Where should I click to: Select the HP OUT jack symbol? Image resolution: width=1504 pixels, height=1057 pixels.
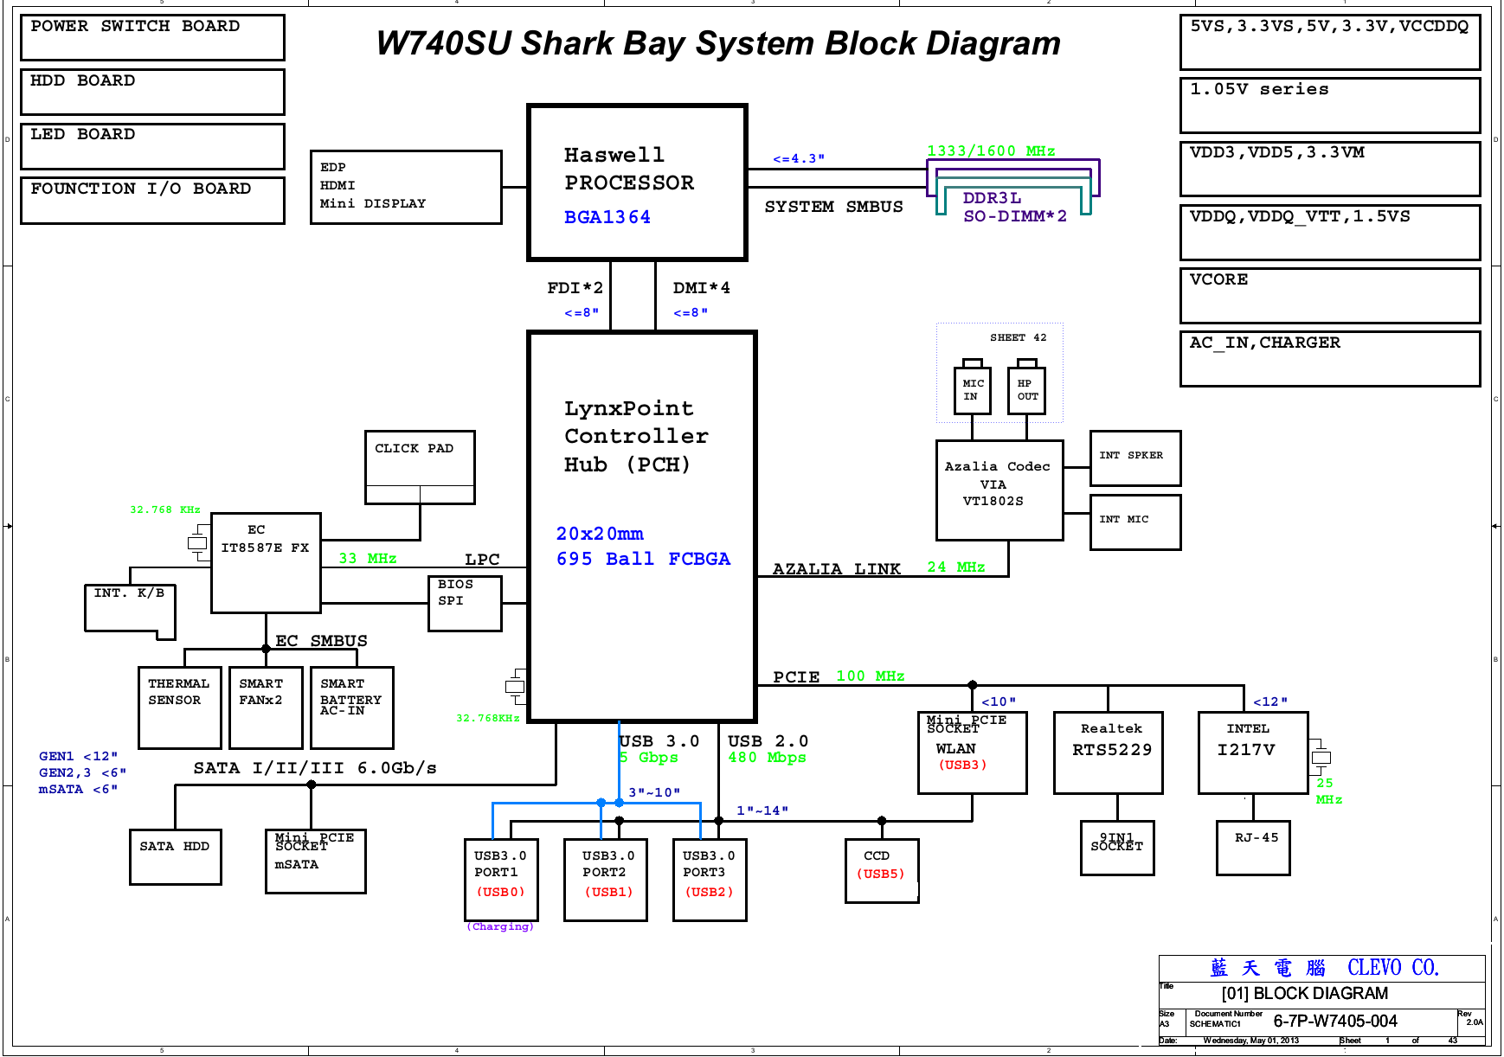click(x=1027, y=389)
